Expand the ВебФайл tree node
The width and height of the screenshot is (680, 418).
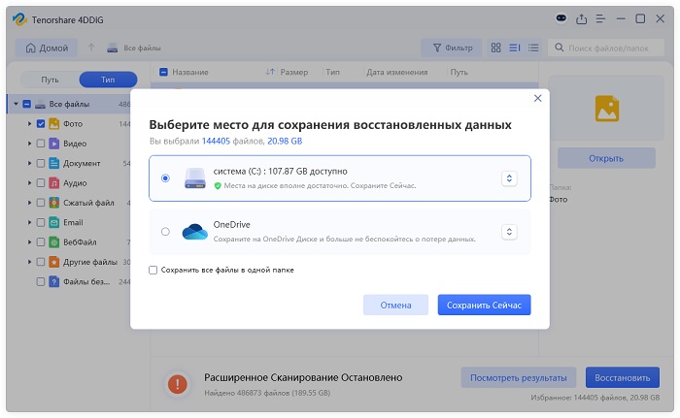29,242
